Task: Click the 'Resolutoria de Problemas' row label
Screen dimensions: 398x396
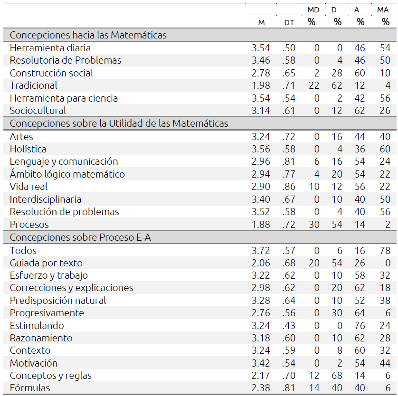Action: [x=66, y=60]
